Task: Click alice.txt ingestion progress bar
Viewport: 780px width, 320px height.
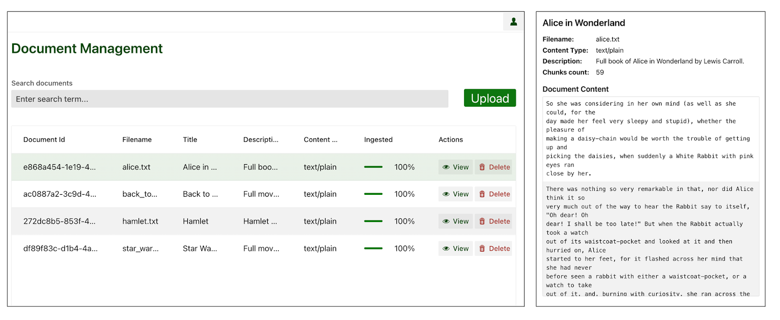Action: click(x=373, y=167)
